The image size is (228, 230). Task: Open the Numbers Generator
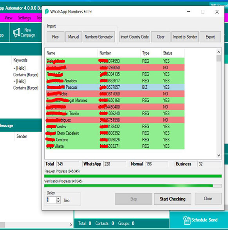point(99,37)
